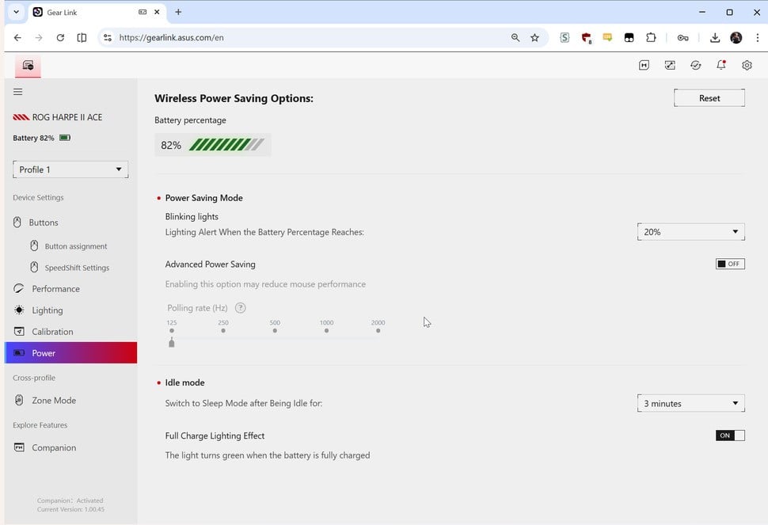Open the 20% lighting alert dropdown
This screenshot has width=768, height=525.
pos(690,232)
